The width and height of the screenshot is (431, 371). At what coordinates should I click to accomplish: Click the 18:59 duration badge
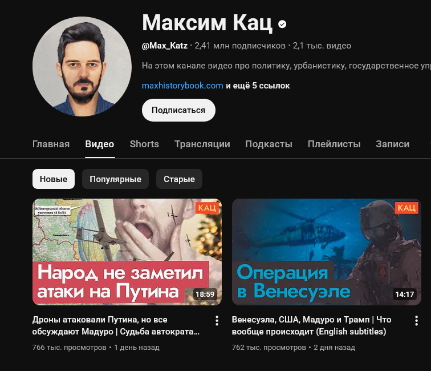205,294
